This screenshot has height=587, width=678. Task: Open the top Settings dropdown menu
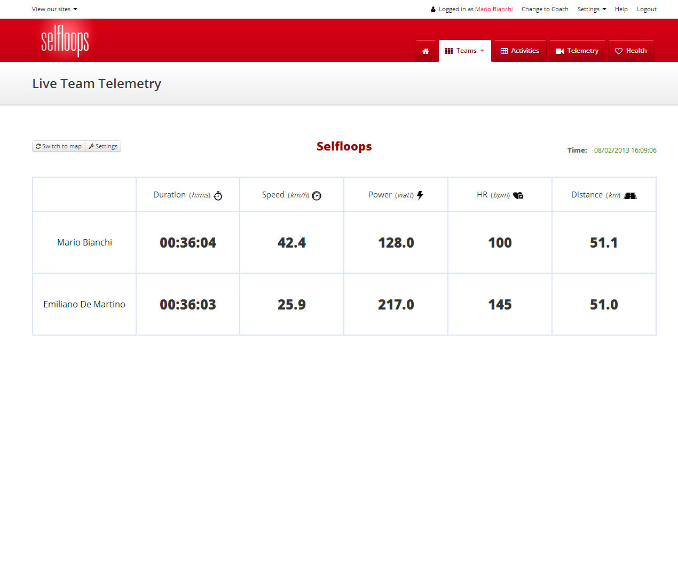click(x=592, y=9)
